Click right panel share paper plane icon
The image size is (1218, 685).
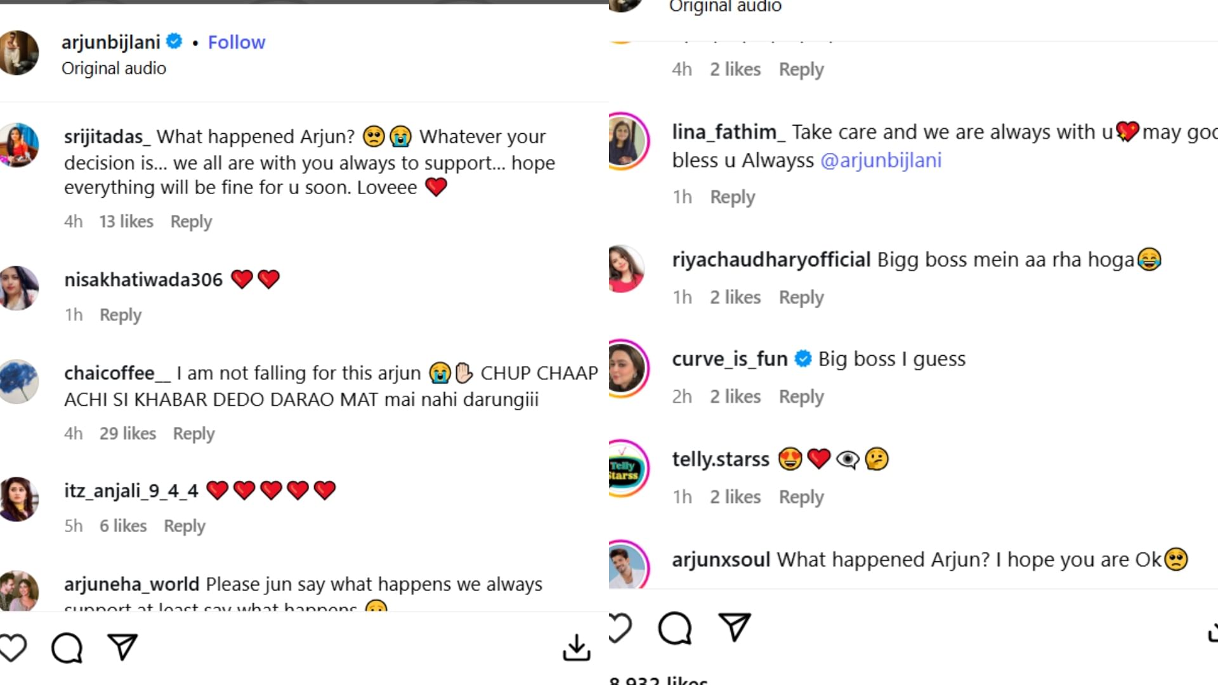[x=734, y=627]
